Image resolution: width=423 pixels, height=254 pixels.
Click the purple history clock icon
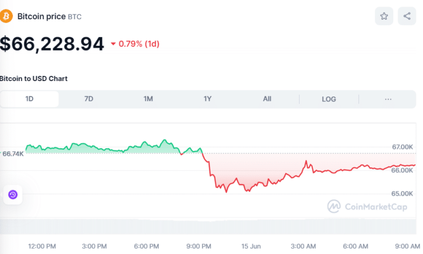tap(13, 194)
